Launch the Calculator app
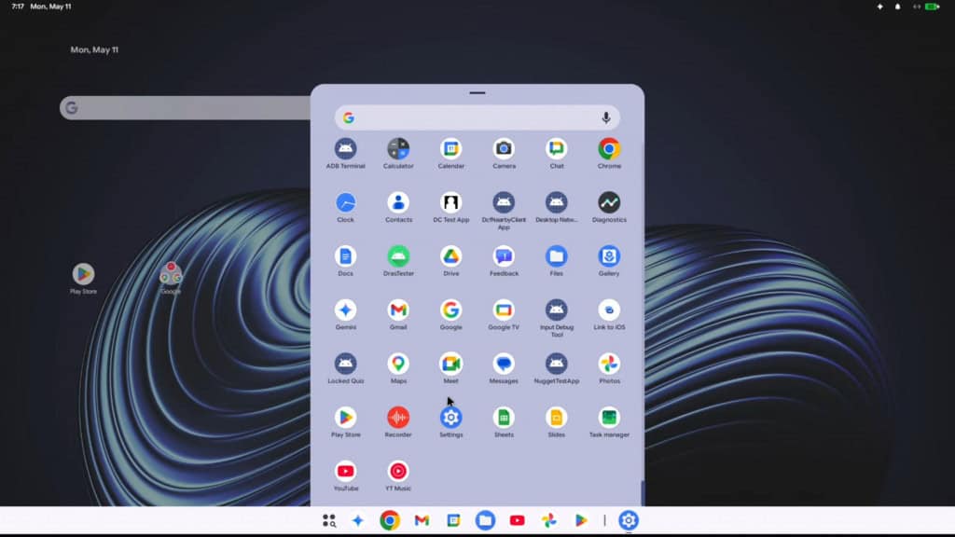The image size is (955, 537). pyautogui.click(x=398, y=148)
